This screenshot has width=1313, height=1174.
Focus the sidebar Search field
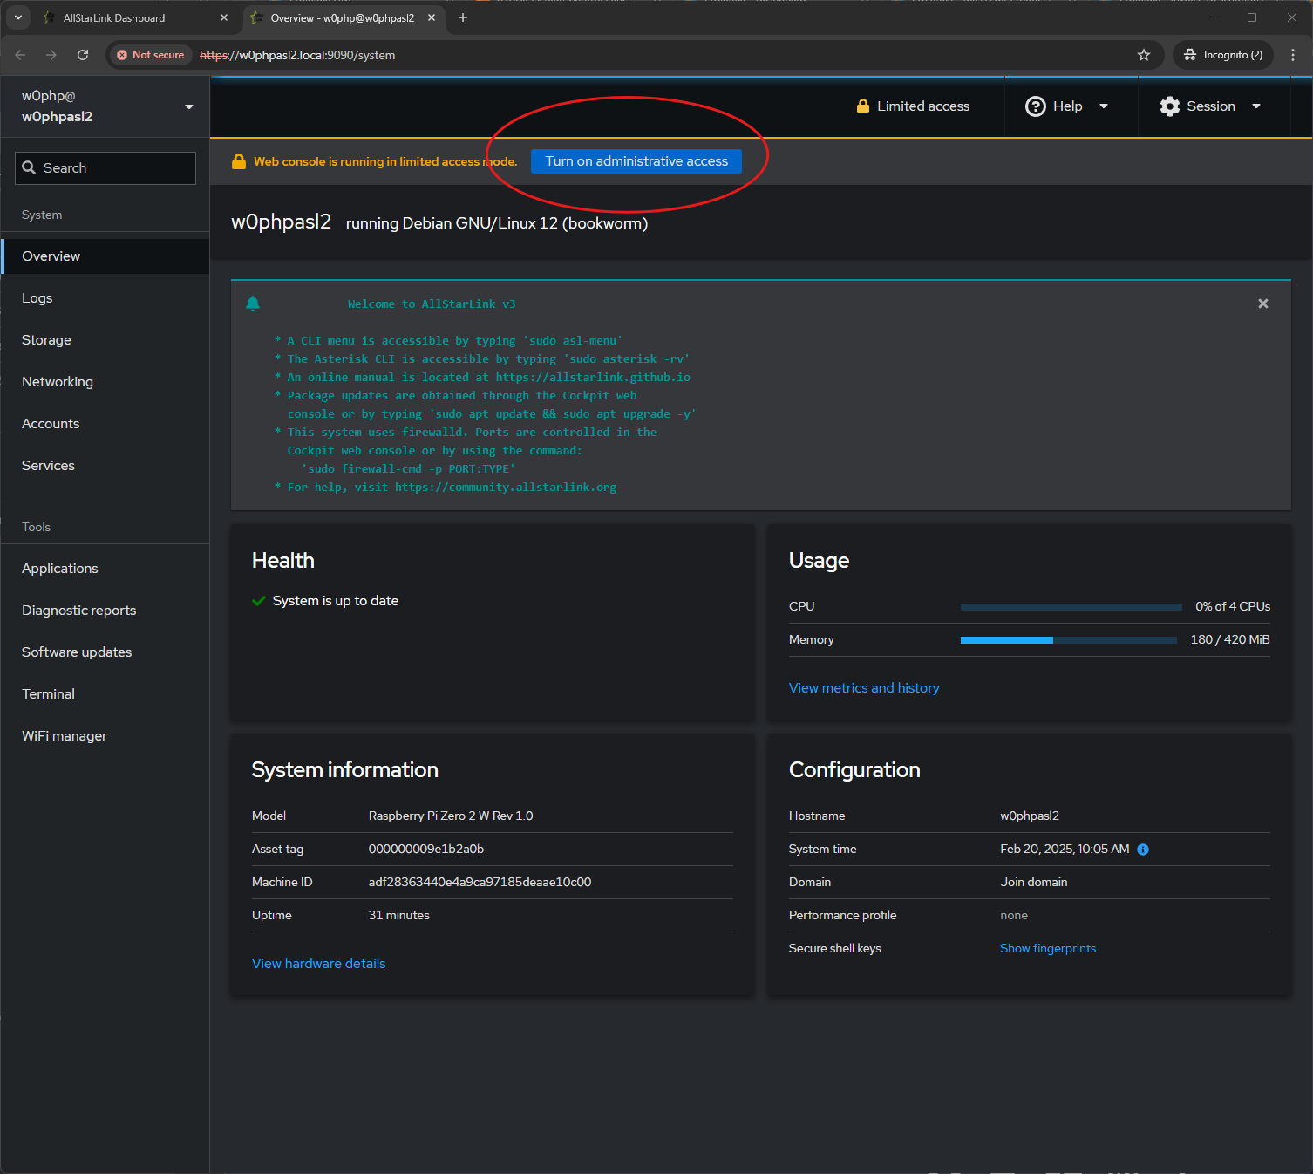click(x=105, y=168)
